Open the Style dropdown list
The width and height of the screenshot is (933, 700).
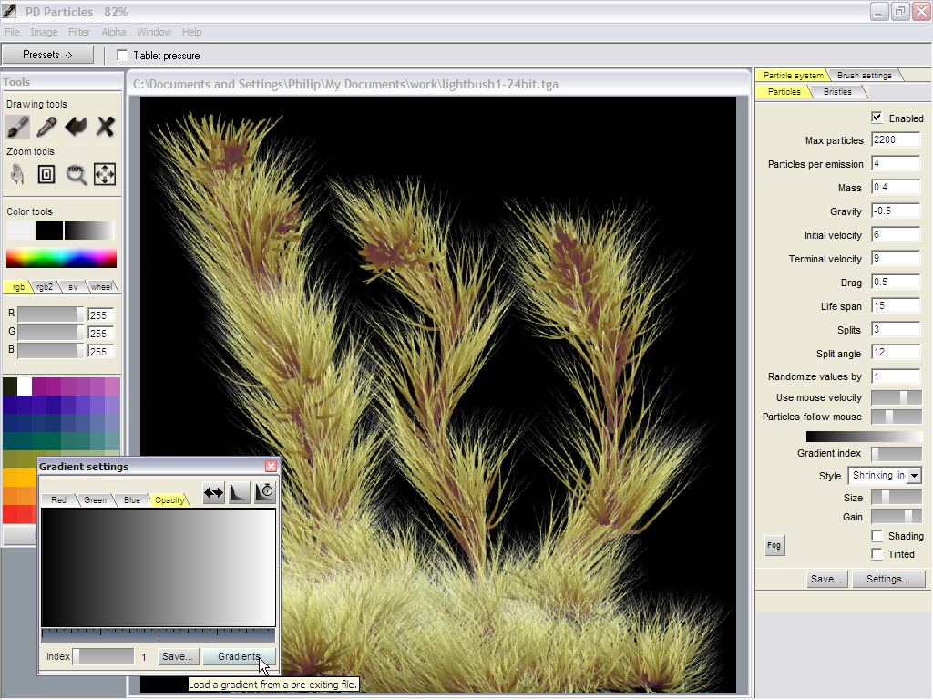coord(914,476)
